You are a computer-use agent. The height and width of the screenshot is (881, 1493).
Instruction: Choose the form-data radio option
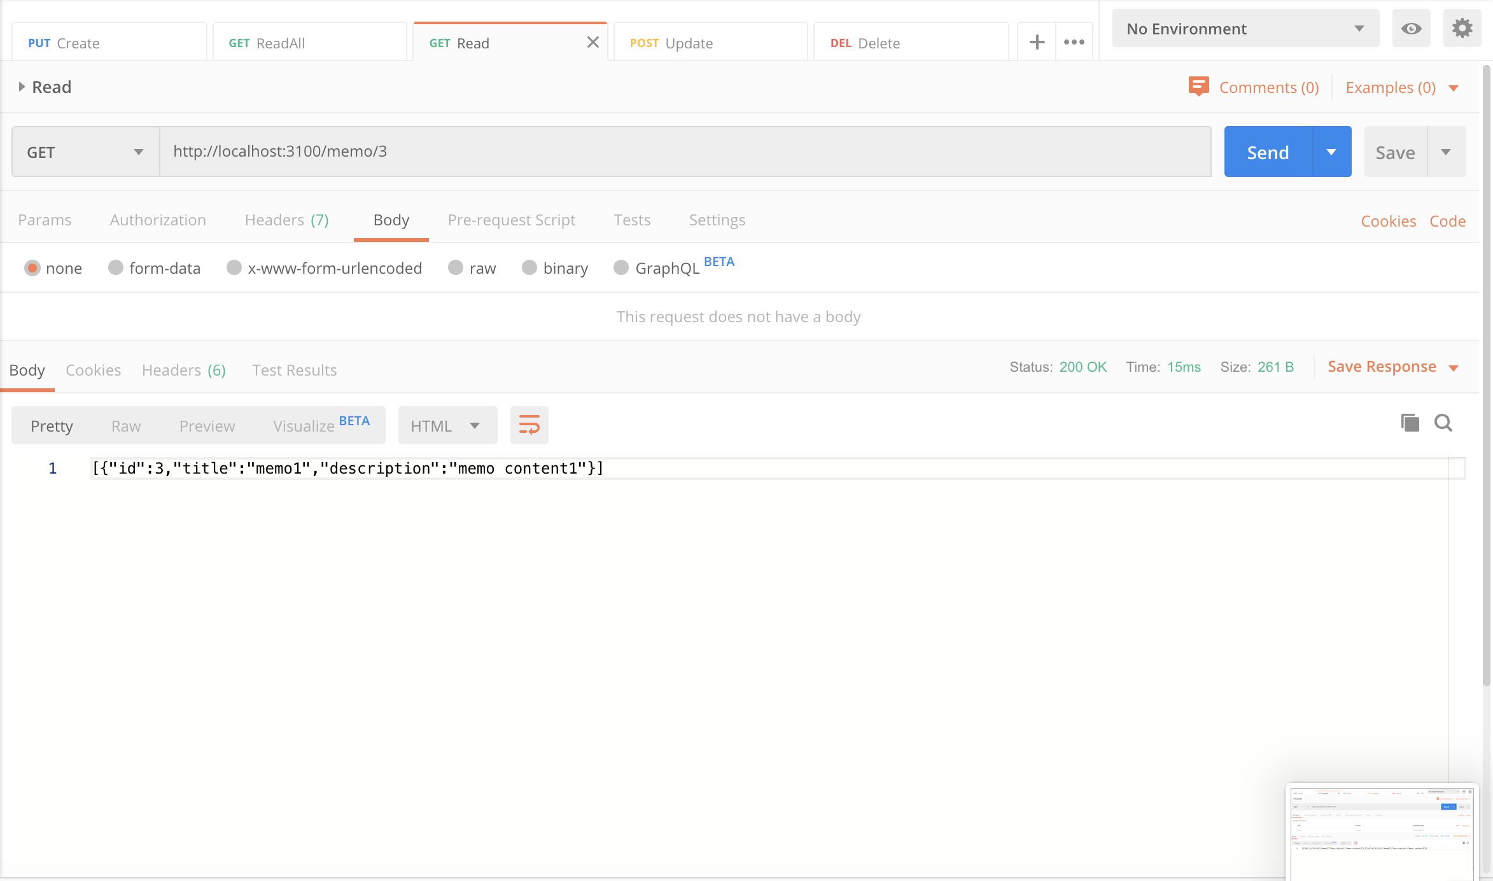[116, 268]
